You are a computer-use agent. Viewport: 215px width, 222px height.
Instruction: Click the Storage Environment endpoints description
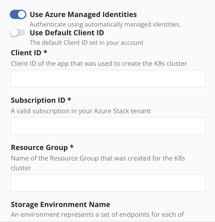(97, 214)
